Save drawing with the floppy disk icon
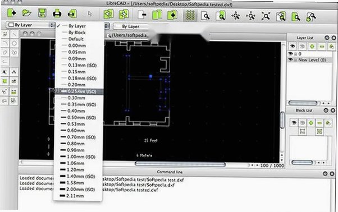The width and height of the screenshot is (338, 212). pos(42,13)
